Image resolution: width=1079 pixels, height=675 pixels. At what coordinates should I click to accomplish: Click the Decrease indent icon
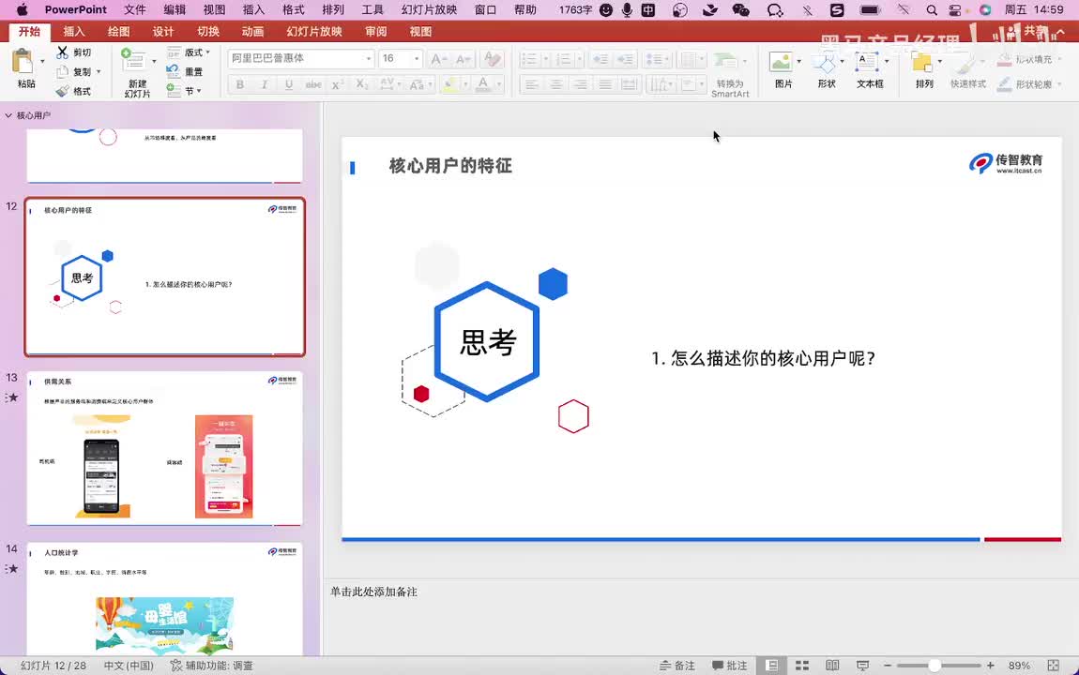click(600, 59)
